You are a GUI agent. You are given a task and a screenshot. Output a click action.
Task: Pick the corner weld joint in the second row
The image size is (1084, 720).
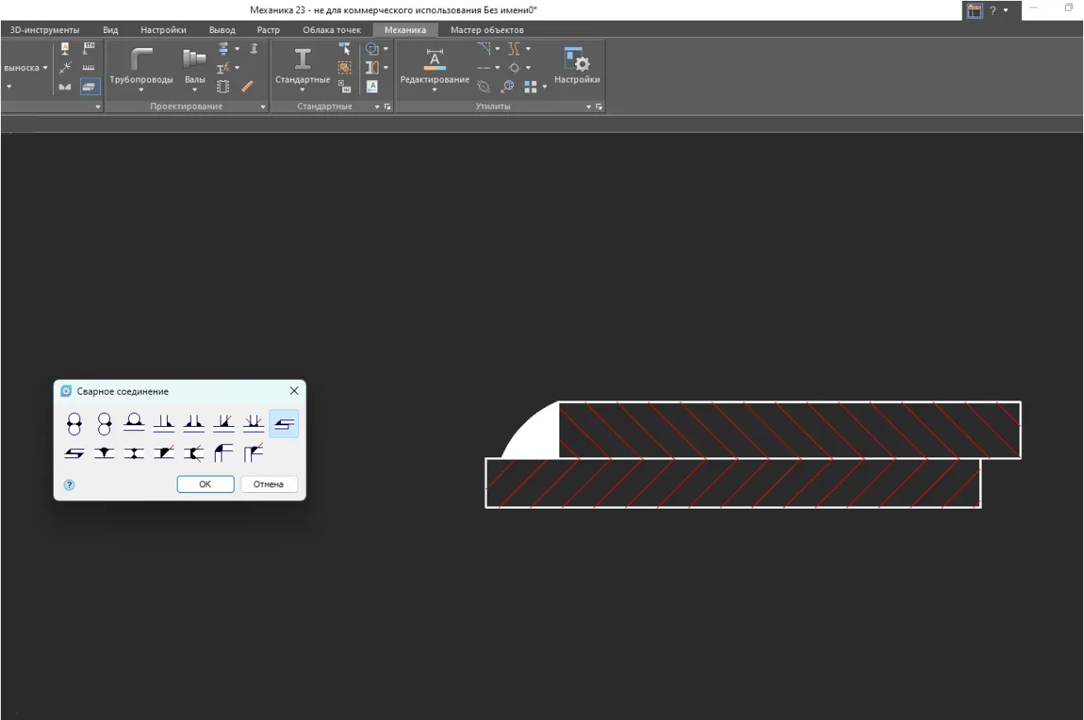point(223,452)
